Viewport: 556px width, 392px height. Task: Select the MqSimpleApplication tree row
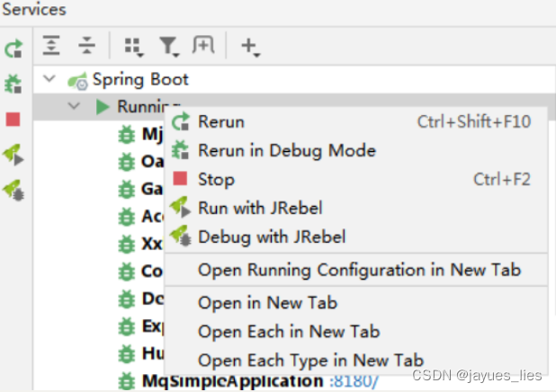point(294,382)
